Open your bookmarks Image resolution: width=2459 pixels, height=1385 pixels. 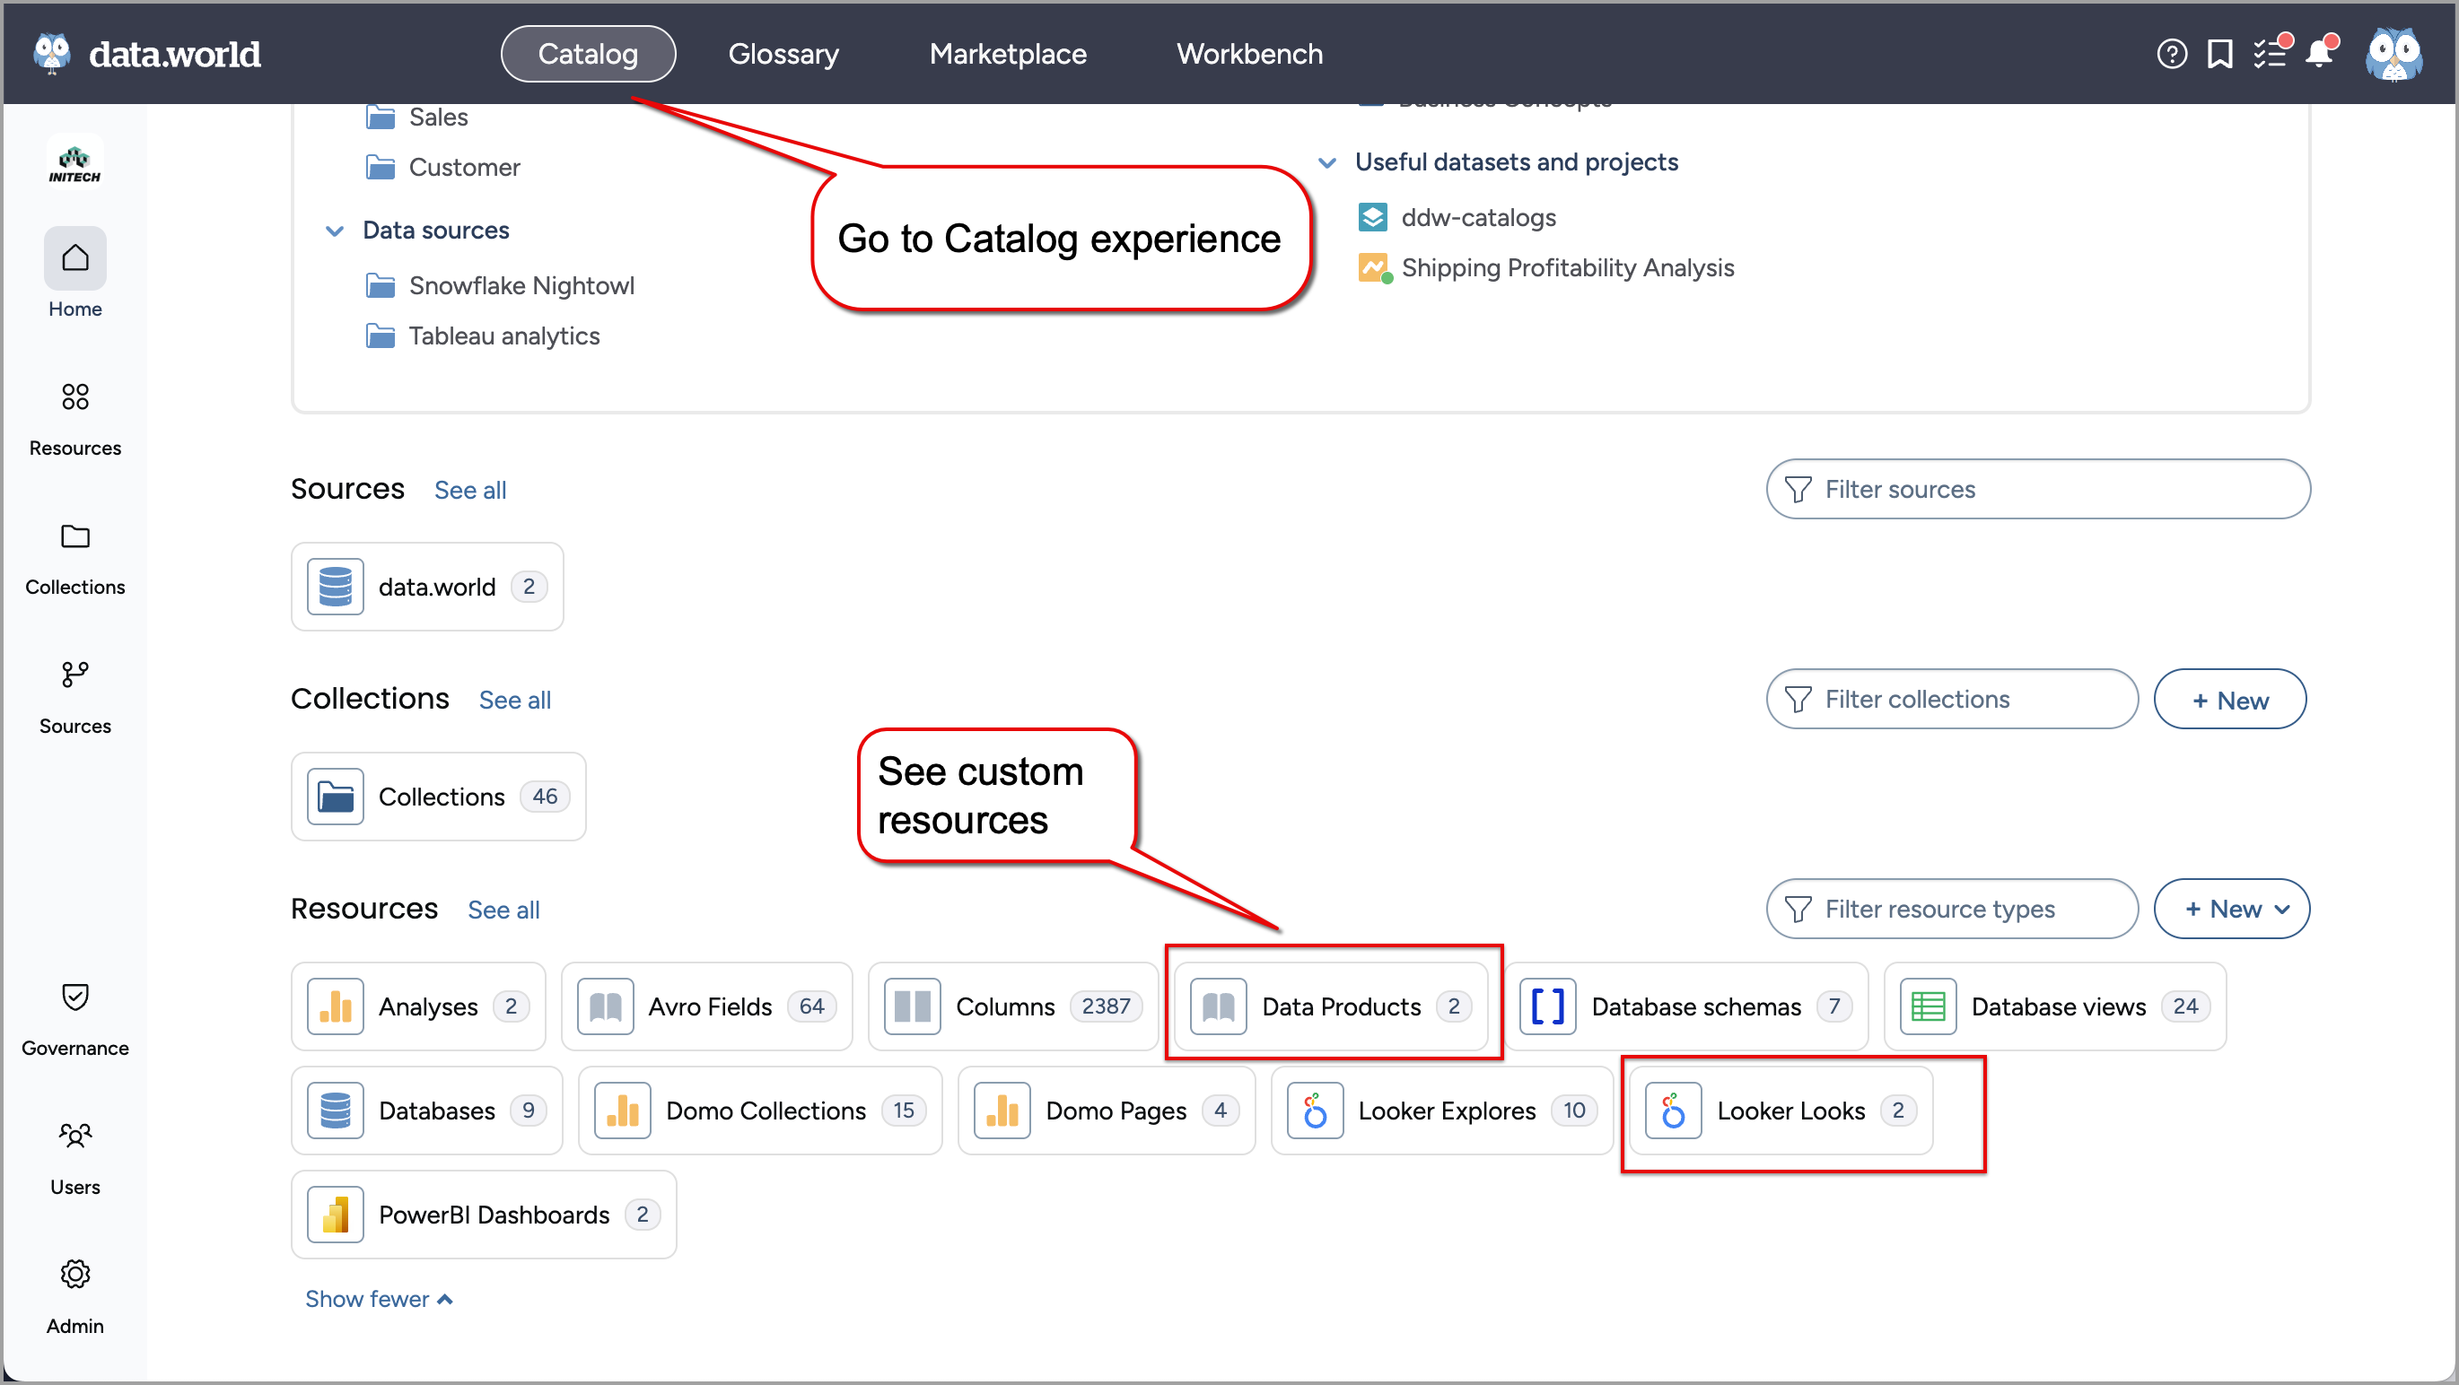point(2220,54)
